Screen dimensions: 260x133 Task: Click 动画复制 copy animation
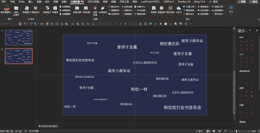pos(65,7)
